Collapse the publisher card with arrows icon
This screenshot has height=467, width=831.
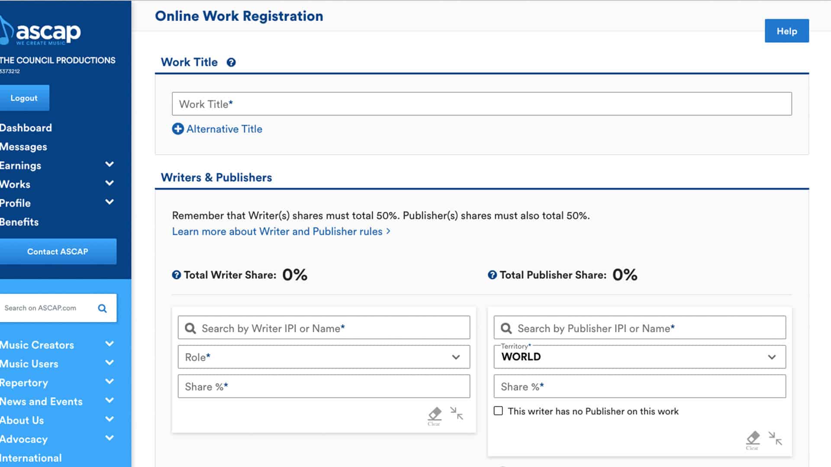tap(775, 438)
